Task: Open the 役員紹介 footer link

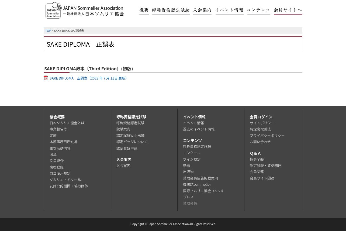Action: click(57, 161)
